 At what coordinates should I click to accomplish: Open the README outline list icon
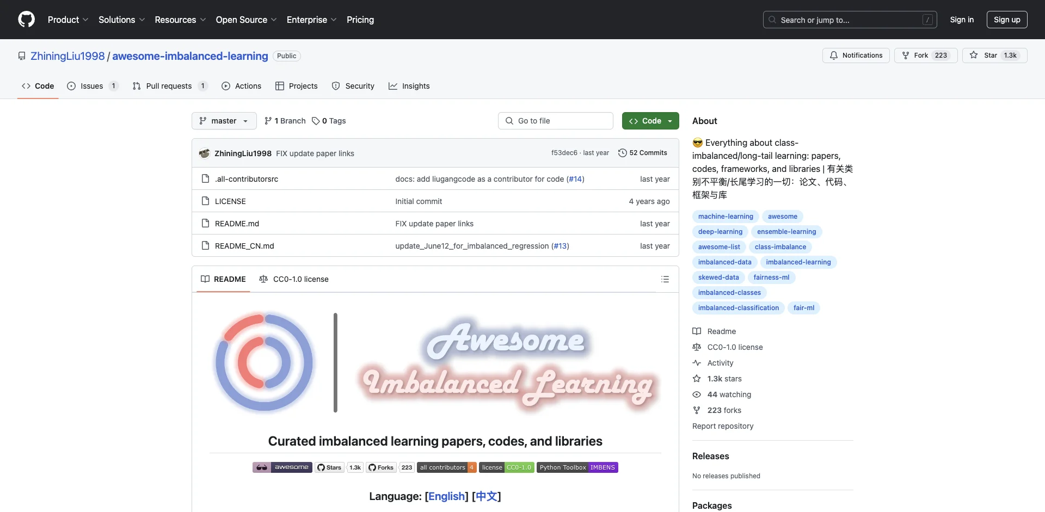tap(665, 279)
